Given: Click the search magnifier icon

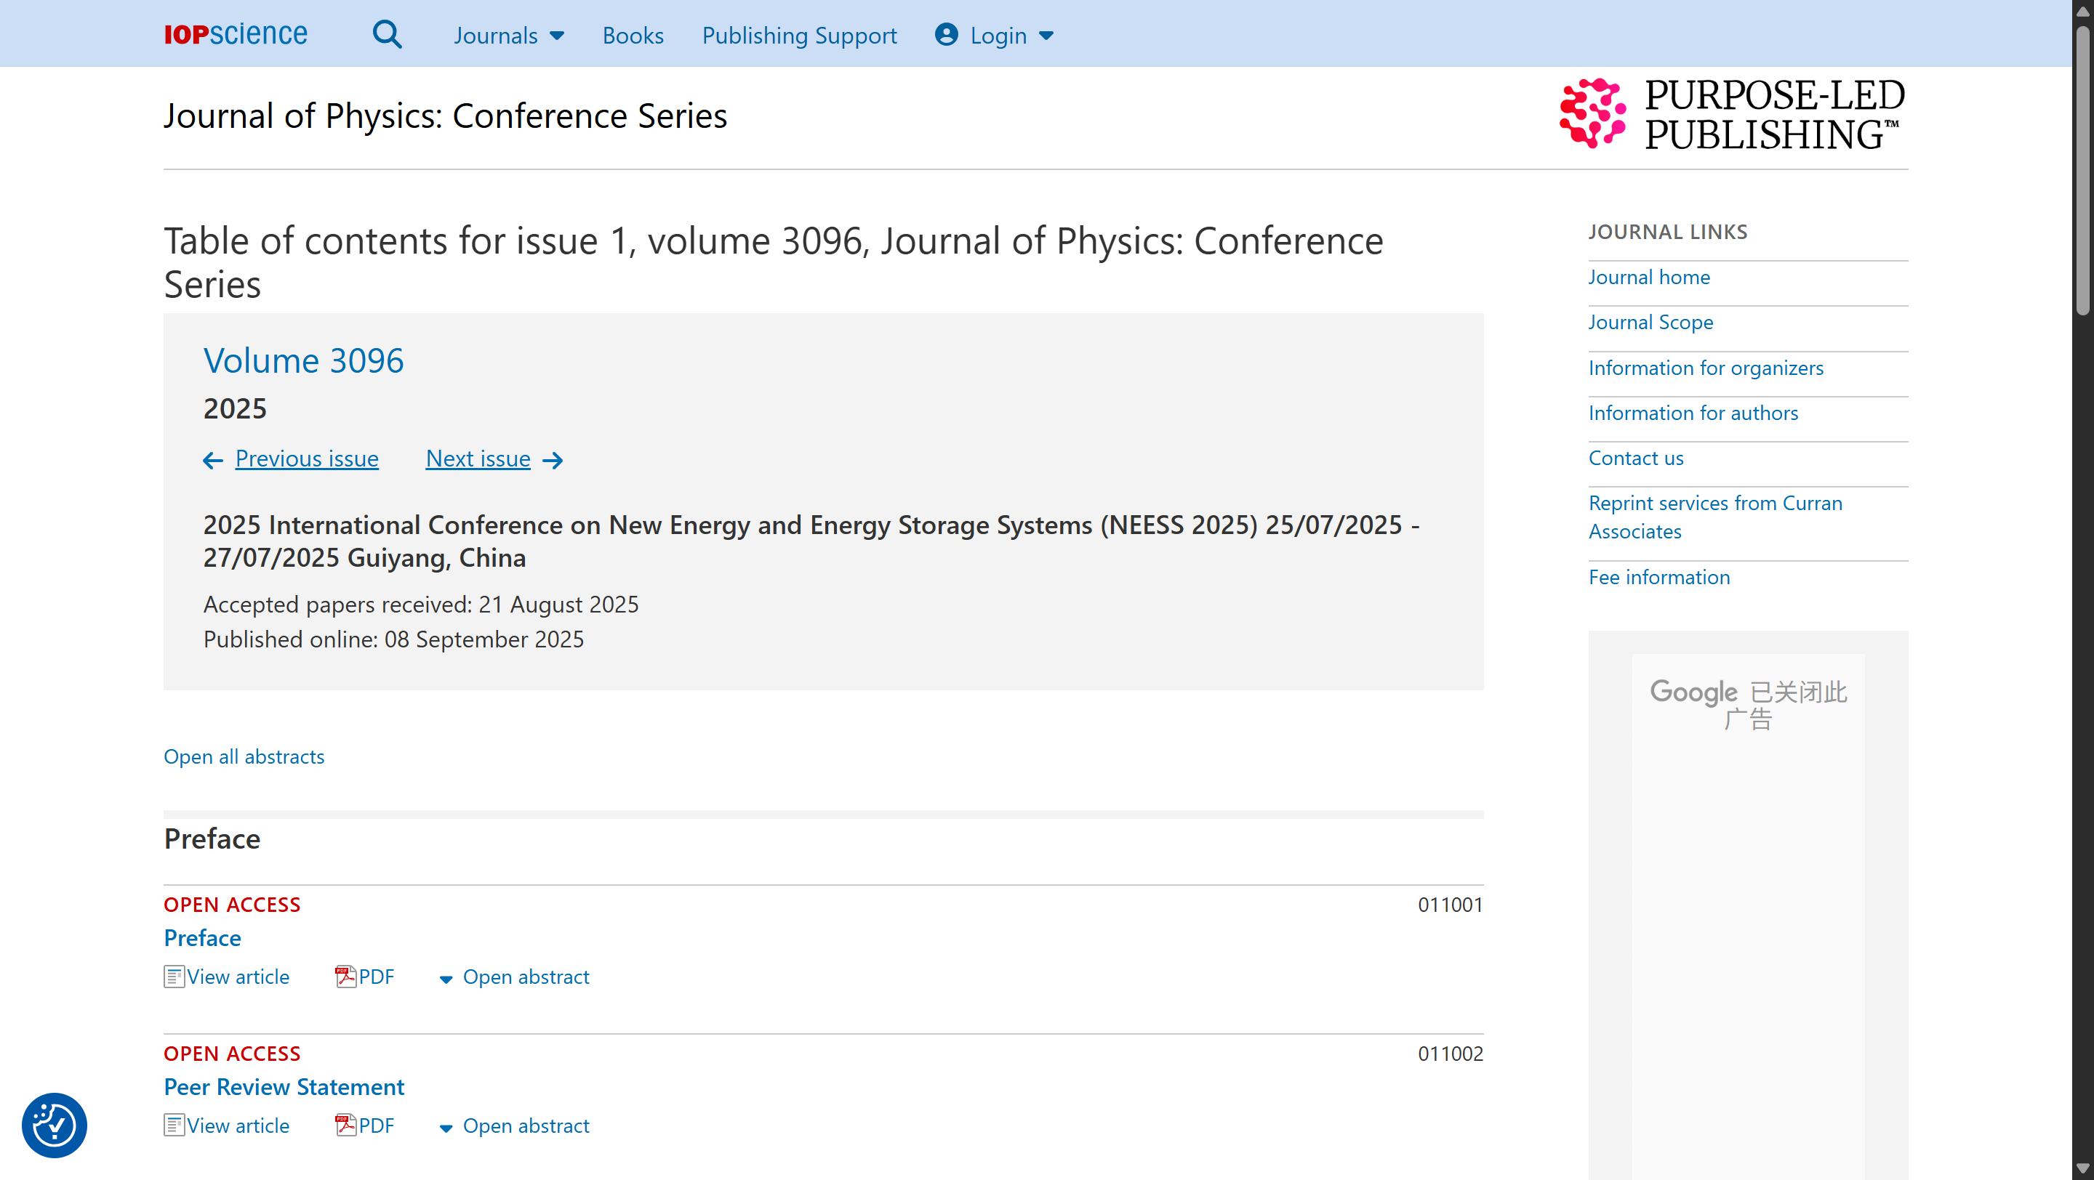Looking at the screenshot, I should [387, 35].
